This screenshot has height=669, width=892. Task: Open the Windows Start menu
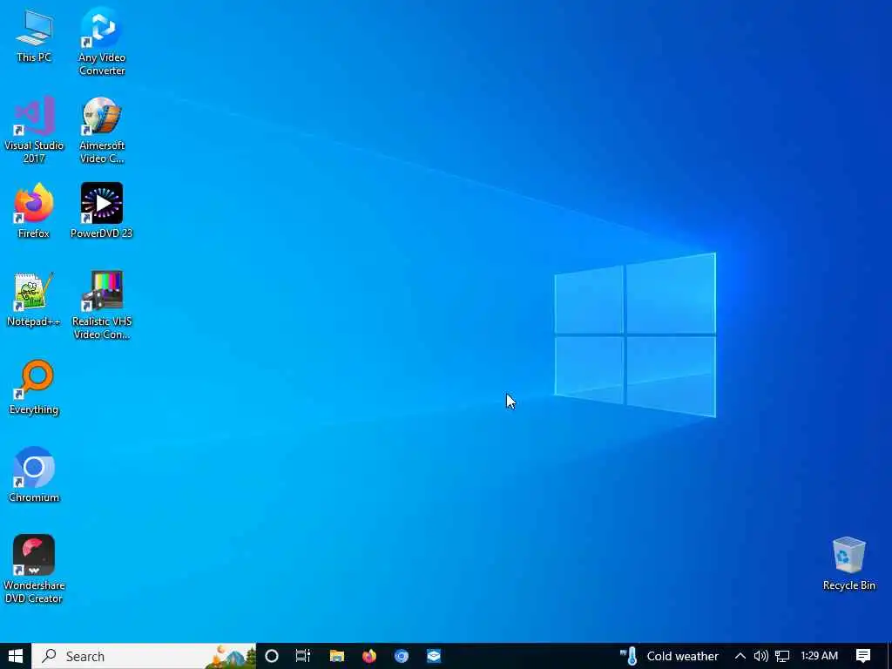coord(16,656)
